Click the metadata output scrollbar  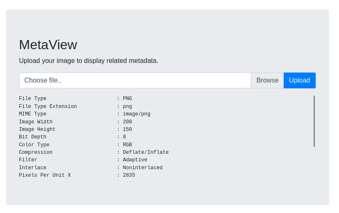click(x=314, y=121)
